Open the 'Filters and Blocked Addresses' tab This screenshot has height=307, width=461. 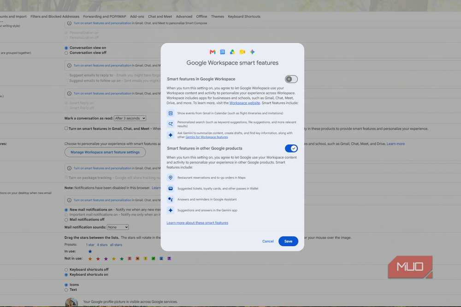(55, 17)
